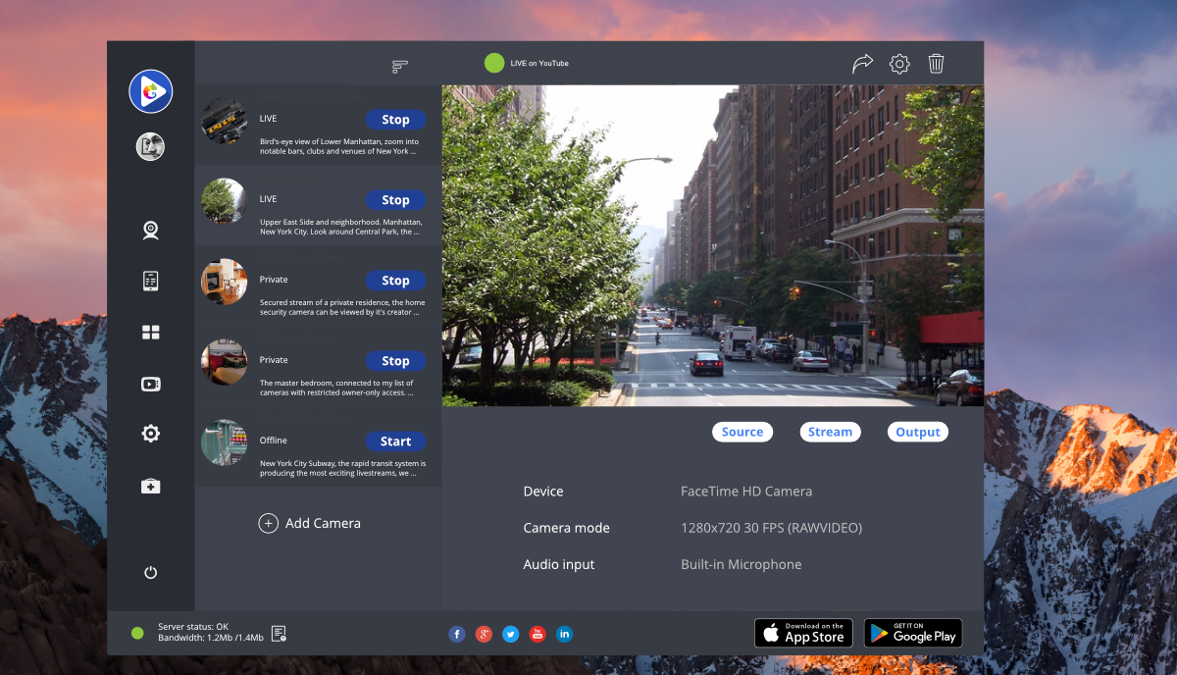Image resolution: width=1177 pixels, height=675 pixels.
Task: Click the share arrow icon
Action: click(862, 64)
